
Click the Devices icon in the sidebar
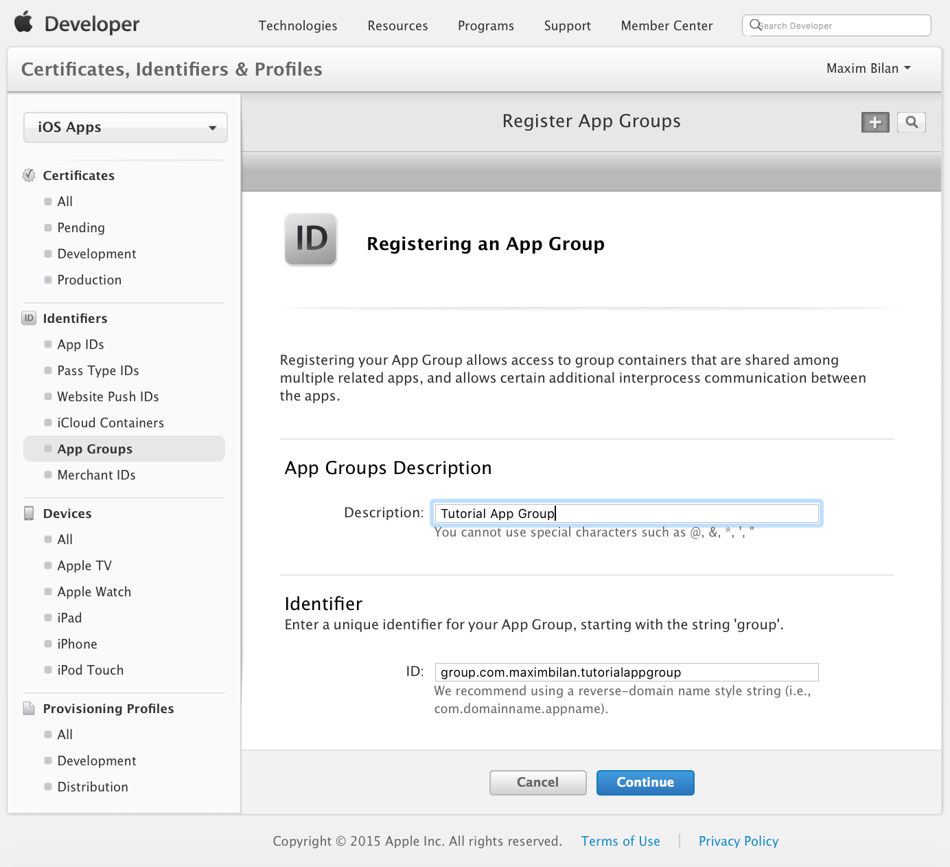click(x=28, y=513)
